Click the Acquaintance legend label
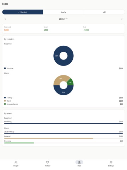 (12, 104)
